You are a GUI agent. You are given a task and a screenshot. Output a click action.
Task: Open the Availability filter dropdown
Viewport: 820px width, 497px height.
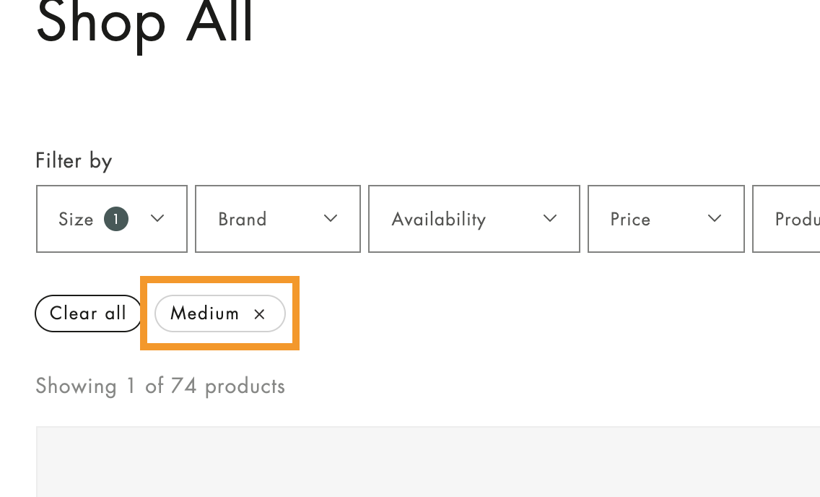474,219
